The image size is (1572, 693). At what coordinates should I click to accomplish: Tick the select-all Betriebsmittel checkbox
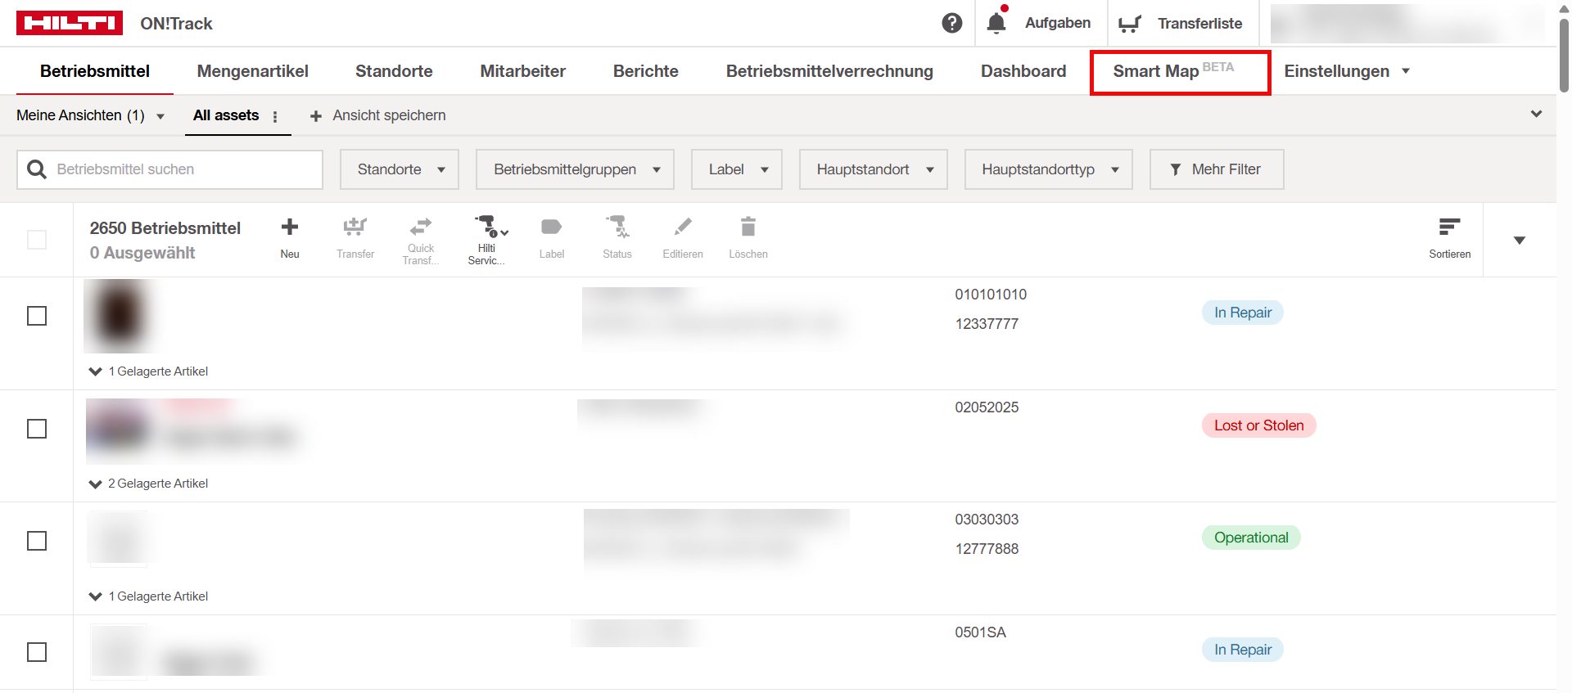(x=37, y=240)
